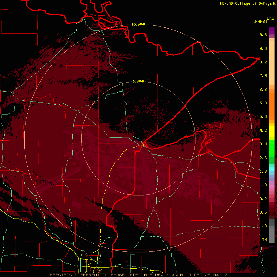Click the bright green segment of the color bar
277x277 pixels.
pos(272,148)
